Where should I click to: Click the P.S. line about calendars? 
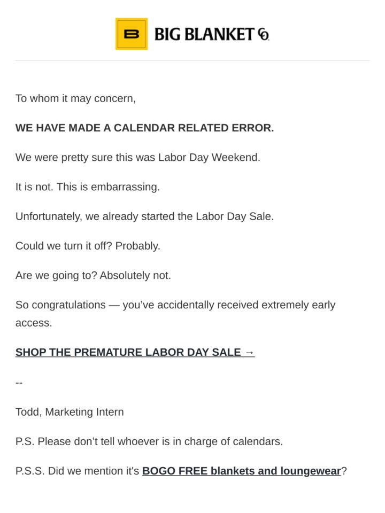[149, 441]
